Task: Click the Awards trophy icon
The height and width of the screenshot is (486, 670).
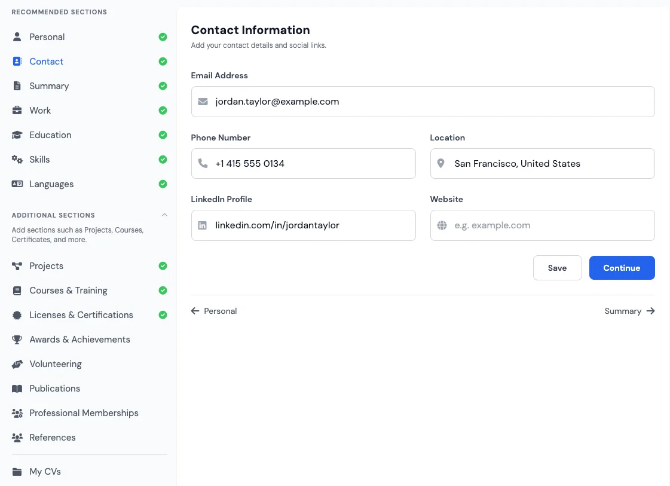Action: (17, 340)
